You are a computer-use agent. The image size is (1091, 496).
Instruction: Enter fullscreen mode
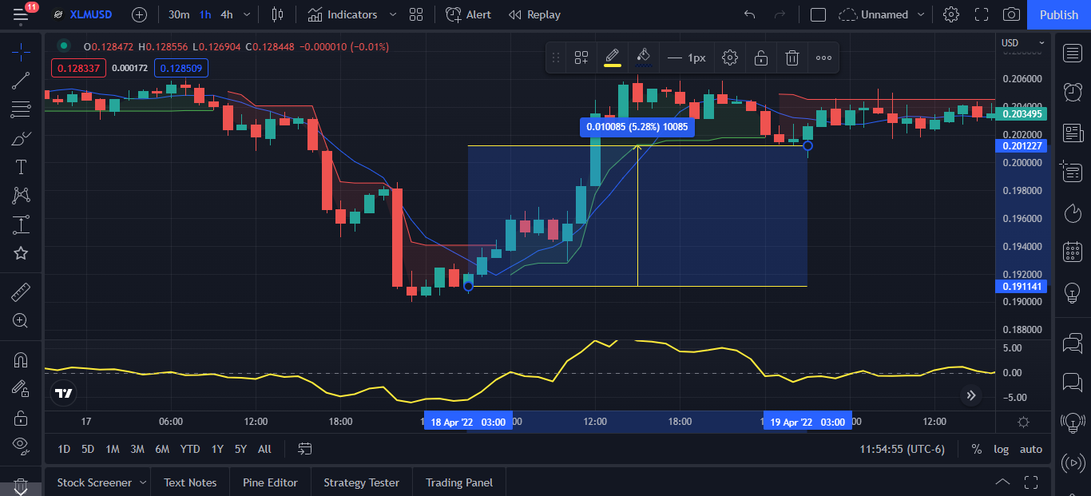point(982,14)
